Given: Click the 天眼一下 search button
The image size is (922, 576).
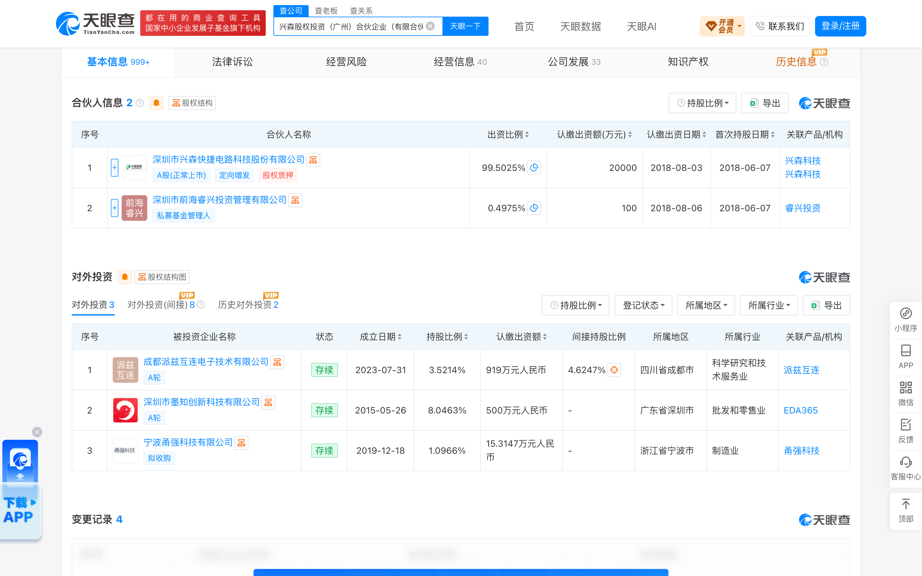Looking at the screenshot, I should [x=465, y=26].
